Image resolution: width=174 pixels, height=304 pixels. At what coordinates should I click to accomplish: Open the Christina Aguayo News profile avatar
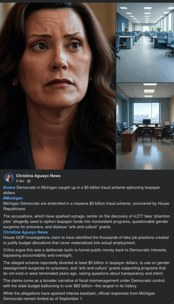9,178
